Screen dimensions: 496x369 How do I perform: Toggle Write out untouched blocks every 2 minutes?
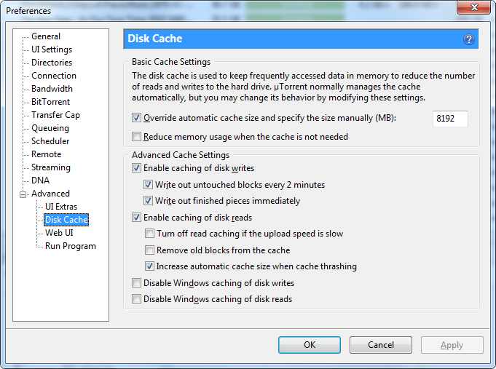(x=148, y=185)
